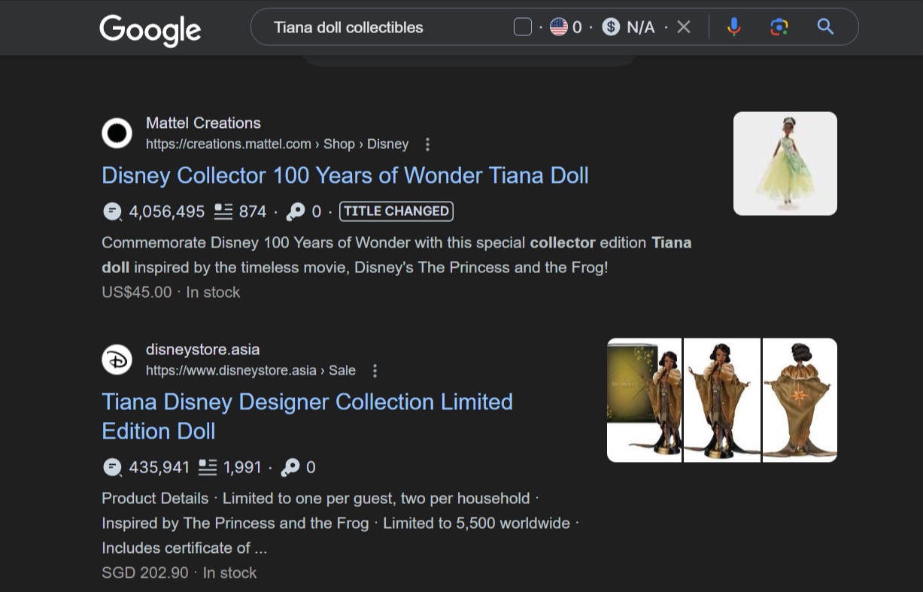Select the key icon in Mattel result metrics
Viewport: 923px width, 592px height.
pos(296,211)
